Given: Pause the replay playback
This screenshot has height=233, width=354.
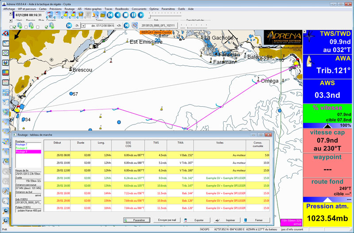Looking at the screenshot, I should tap(133, 15).
